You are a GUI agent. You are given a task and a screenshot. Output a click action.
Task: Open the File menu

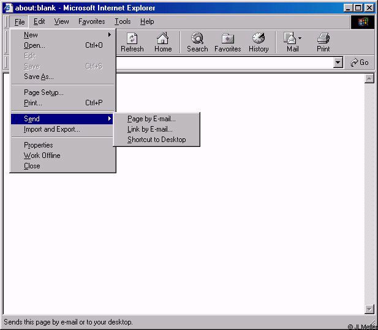point(19,21)
